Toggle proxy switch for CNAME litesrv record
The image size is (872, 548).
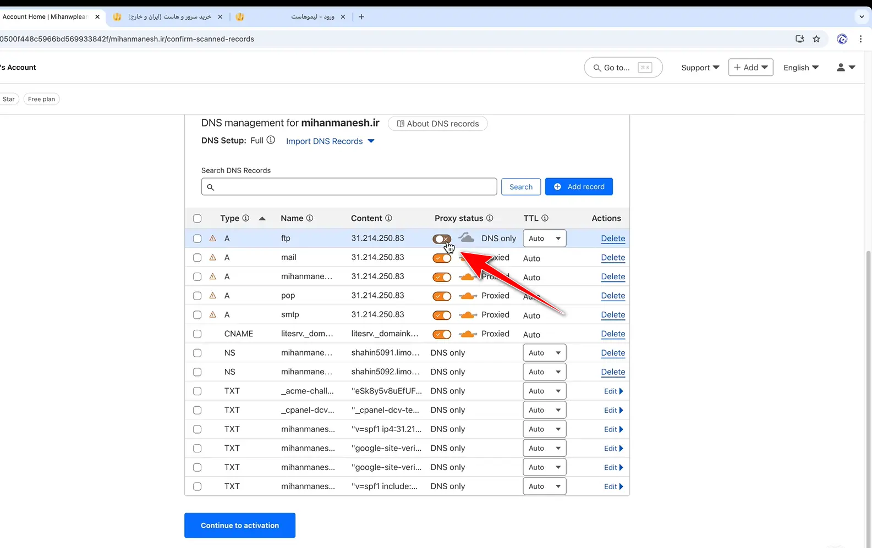[x=442, y=334]
